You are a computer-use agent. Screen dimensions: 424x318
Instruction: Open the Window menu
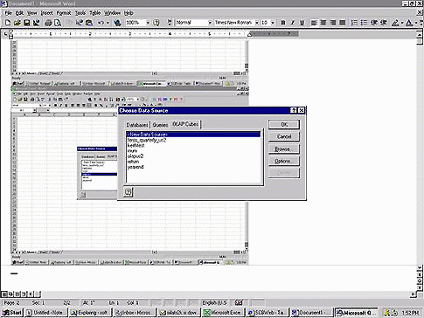tap(112, 13)
